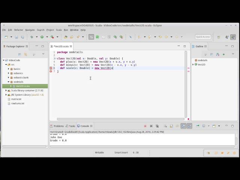Click Remove Launch X icon in Console
Image resolution: width=240 pixels, height=180 pixels.
[x=151, y=126]
